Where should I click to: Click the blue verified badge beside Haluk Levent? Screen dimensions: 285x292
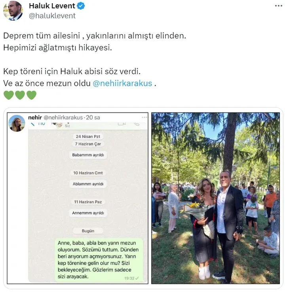(81, 6)
